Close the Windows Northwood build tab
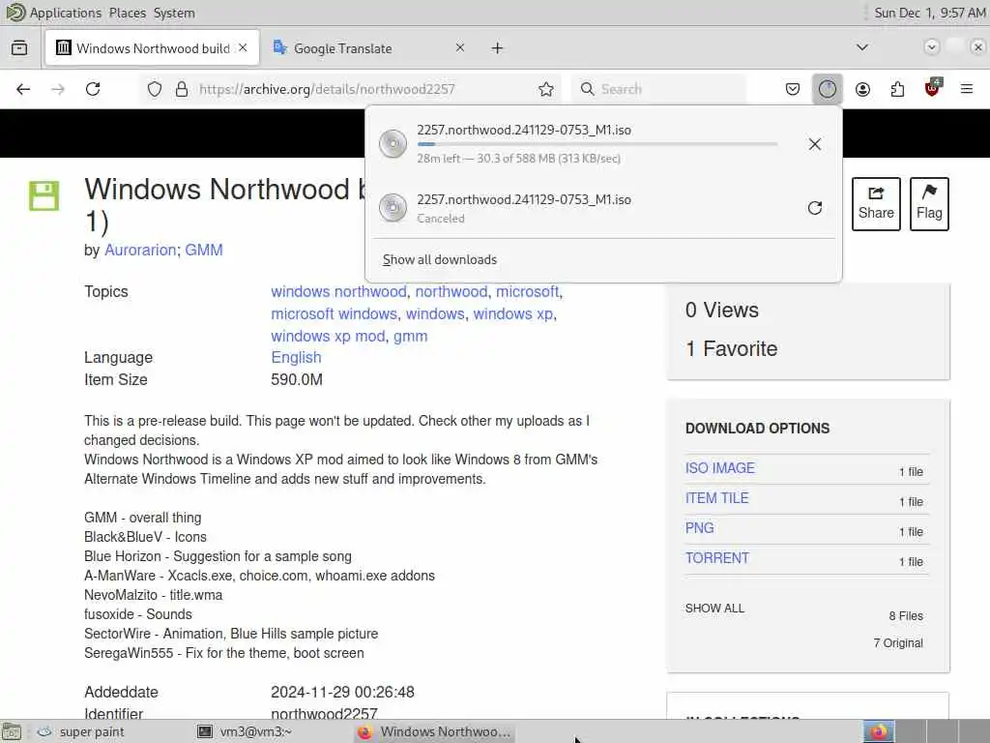The height and width of the screenshot is (743, 990). (x=243, y=48)
